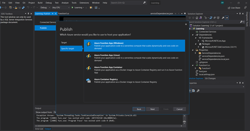Click the search magnifier in the title bar

click(x=144, y=3)
